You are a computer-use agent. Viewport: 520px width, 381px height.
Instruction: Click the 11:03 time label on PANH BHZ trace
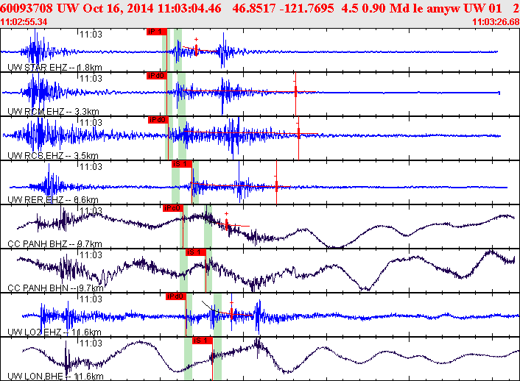tap(91, 210)
